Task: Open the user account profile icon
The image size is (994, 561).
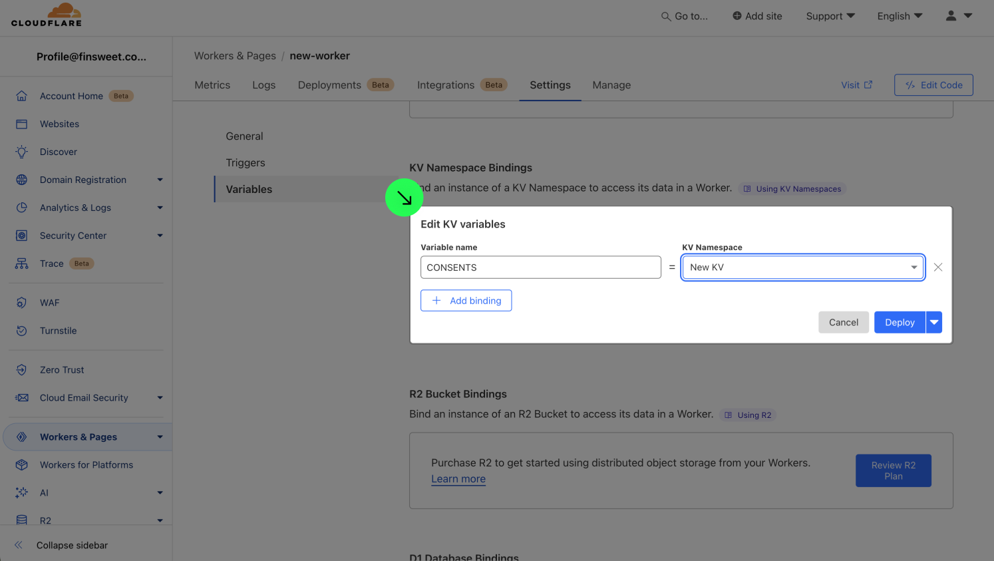Action: (951, 15)
